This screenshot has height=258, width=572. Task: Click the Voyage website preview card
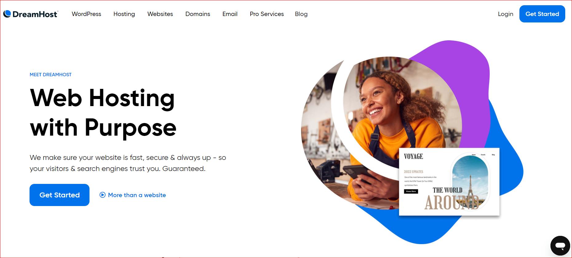point(449,182)
